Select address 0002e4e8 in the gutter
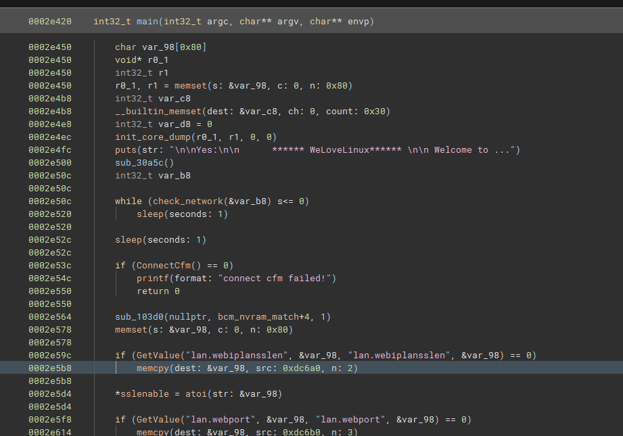The height and width of the screenshot is (436, 623). point(50,124)
